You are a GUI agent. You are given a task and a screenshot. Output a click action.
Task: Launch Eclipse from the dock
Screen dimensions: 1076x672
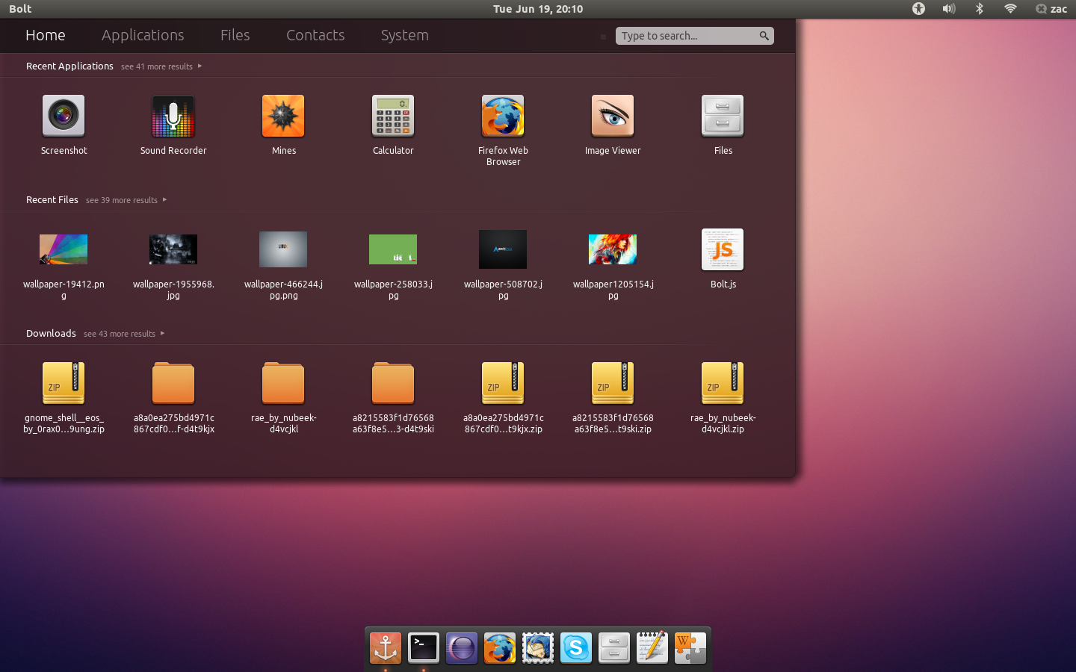point(461,647)
